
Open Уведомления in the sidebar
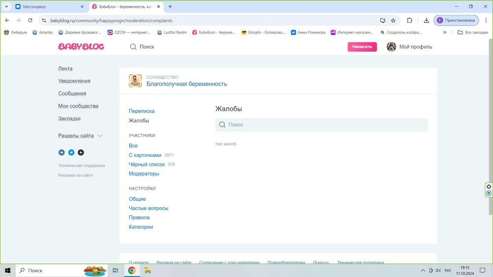pyautogui.click(x=74, y=81)
